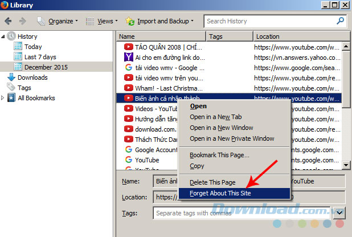The image size is (352, 237).
Task: Expand the All Bookmarks tree node
Action: pos(3,98)
